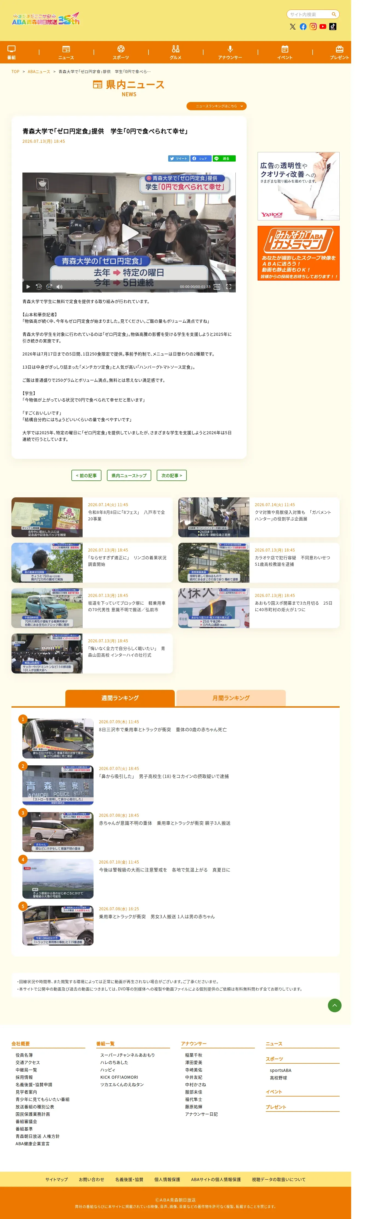Open the リンゴの着果状況 article thumbnail
The height and width of the screenshot is (1219, 367).
(x=47, y=563)
